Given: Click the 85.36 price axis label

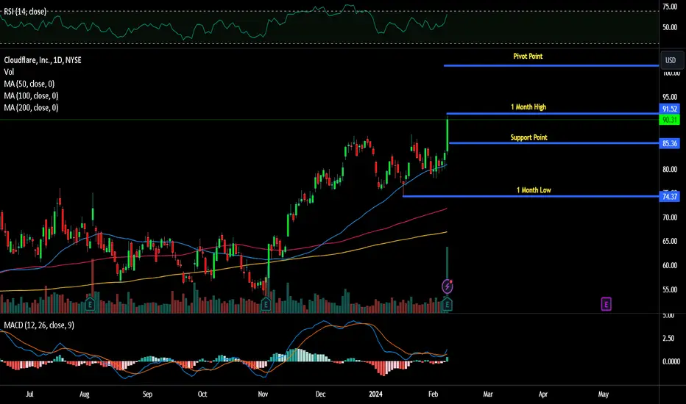Looking at the screenshot, I should pyautogui.click(x=669, y=143).
